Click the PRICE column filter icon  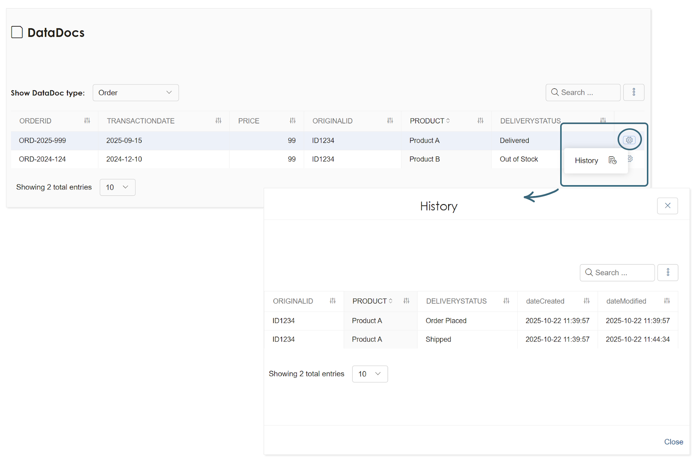293,121
